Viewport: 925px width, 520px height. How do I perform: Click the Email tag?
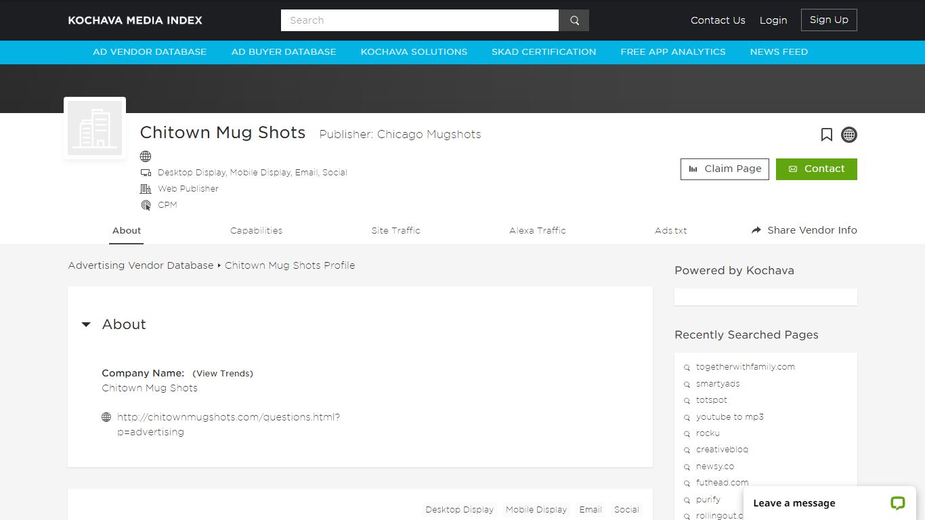590,510
